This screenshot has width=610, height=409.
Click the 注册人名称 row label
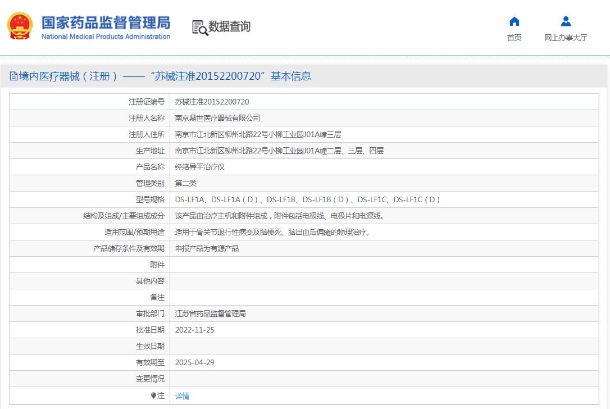[147, 119]
